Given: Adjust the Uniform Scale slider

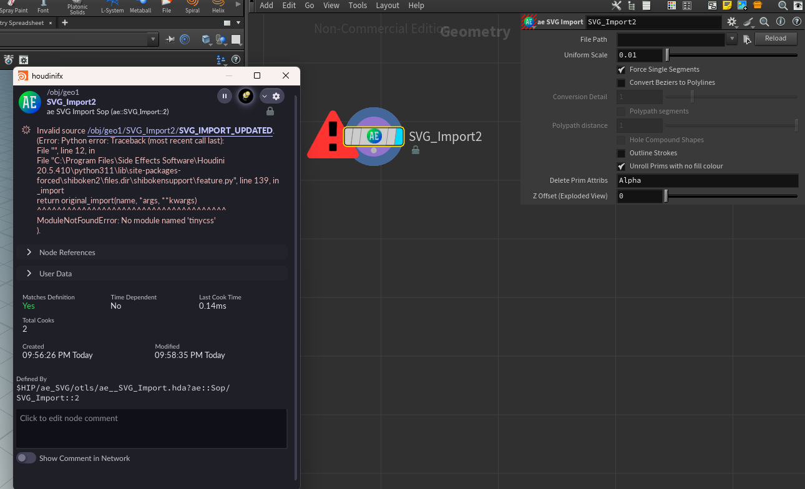Looking at the screenshot, I should tap(731, 55).
